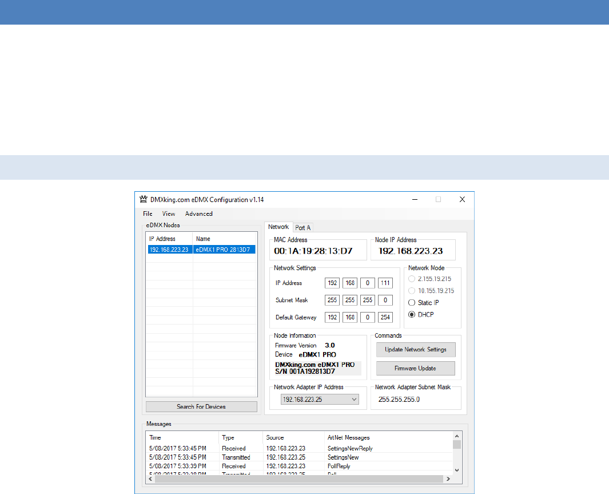Image resolution: width=609 pixels, height=494 pixels.
Task: Close the eDMX Configuration window
Action: click(x=462, y=199)
